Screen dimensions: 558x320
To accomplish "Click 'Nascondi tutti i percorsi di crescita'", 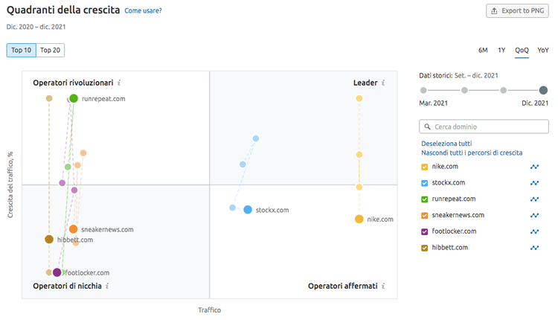I will [472, 153].
